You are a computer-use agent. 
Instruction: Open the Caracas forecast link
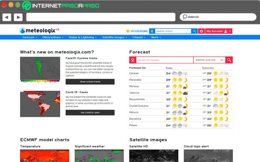click(x=134, y=73)
